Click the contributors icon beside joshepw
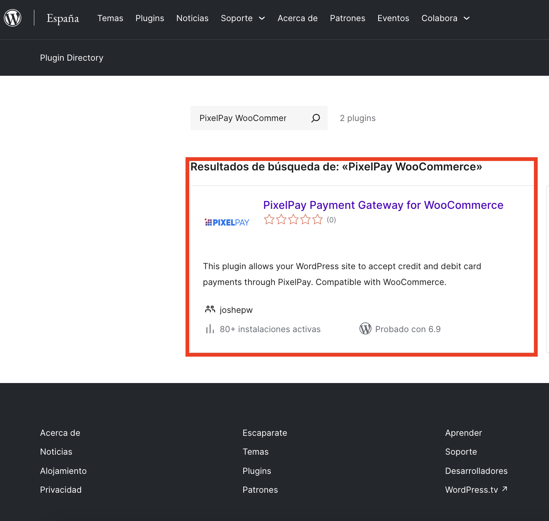Viewport: 549px width, 521px height. click(210, 309)
